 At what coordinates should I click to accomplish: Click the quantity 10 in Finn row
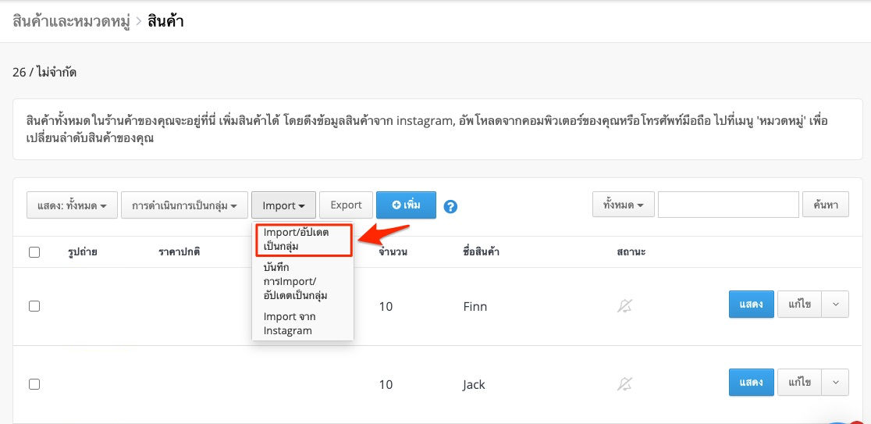pos(386,306)
